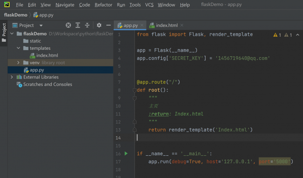Image resolution: width=303 pixels, height=178 pixels.
Task: Open the Refactor menu
Action: 103,5
